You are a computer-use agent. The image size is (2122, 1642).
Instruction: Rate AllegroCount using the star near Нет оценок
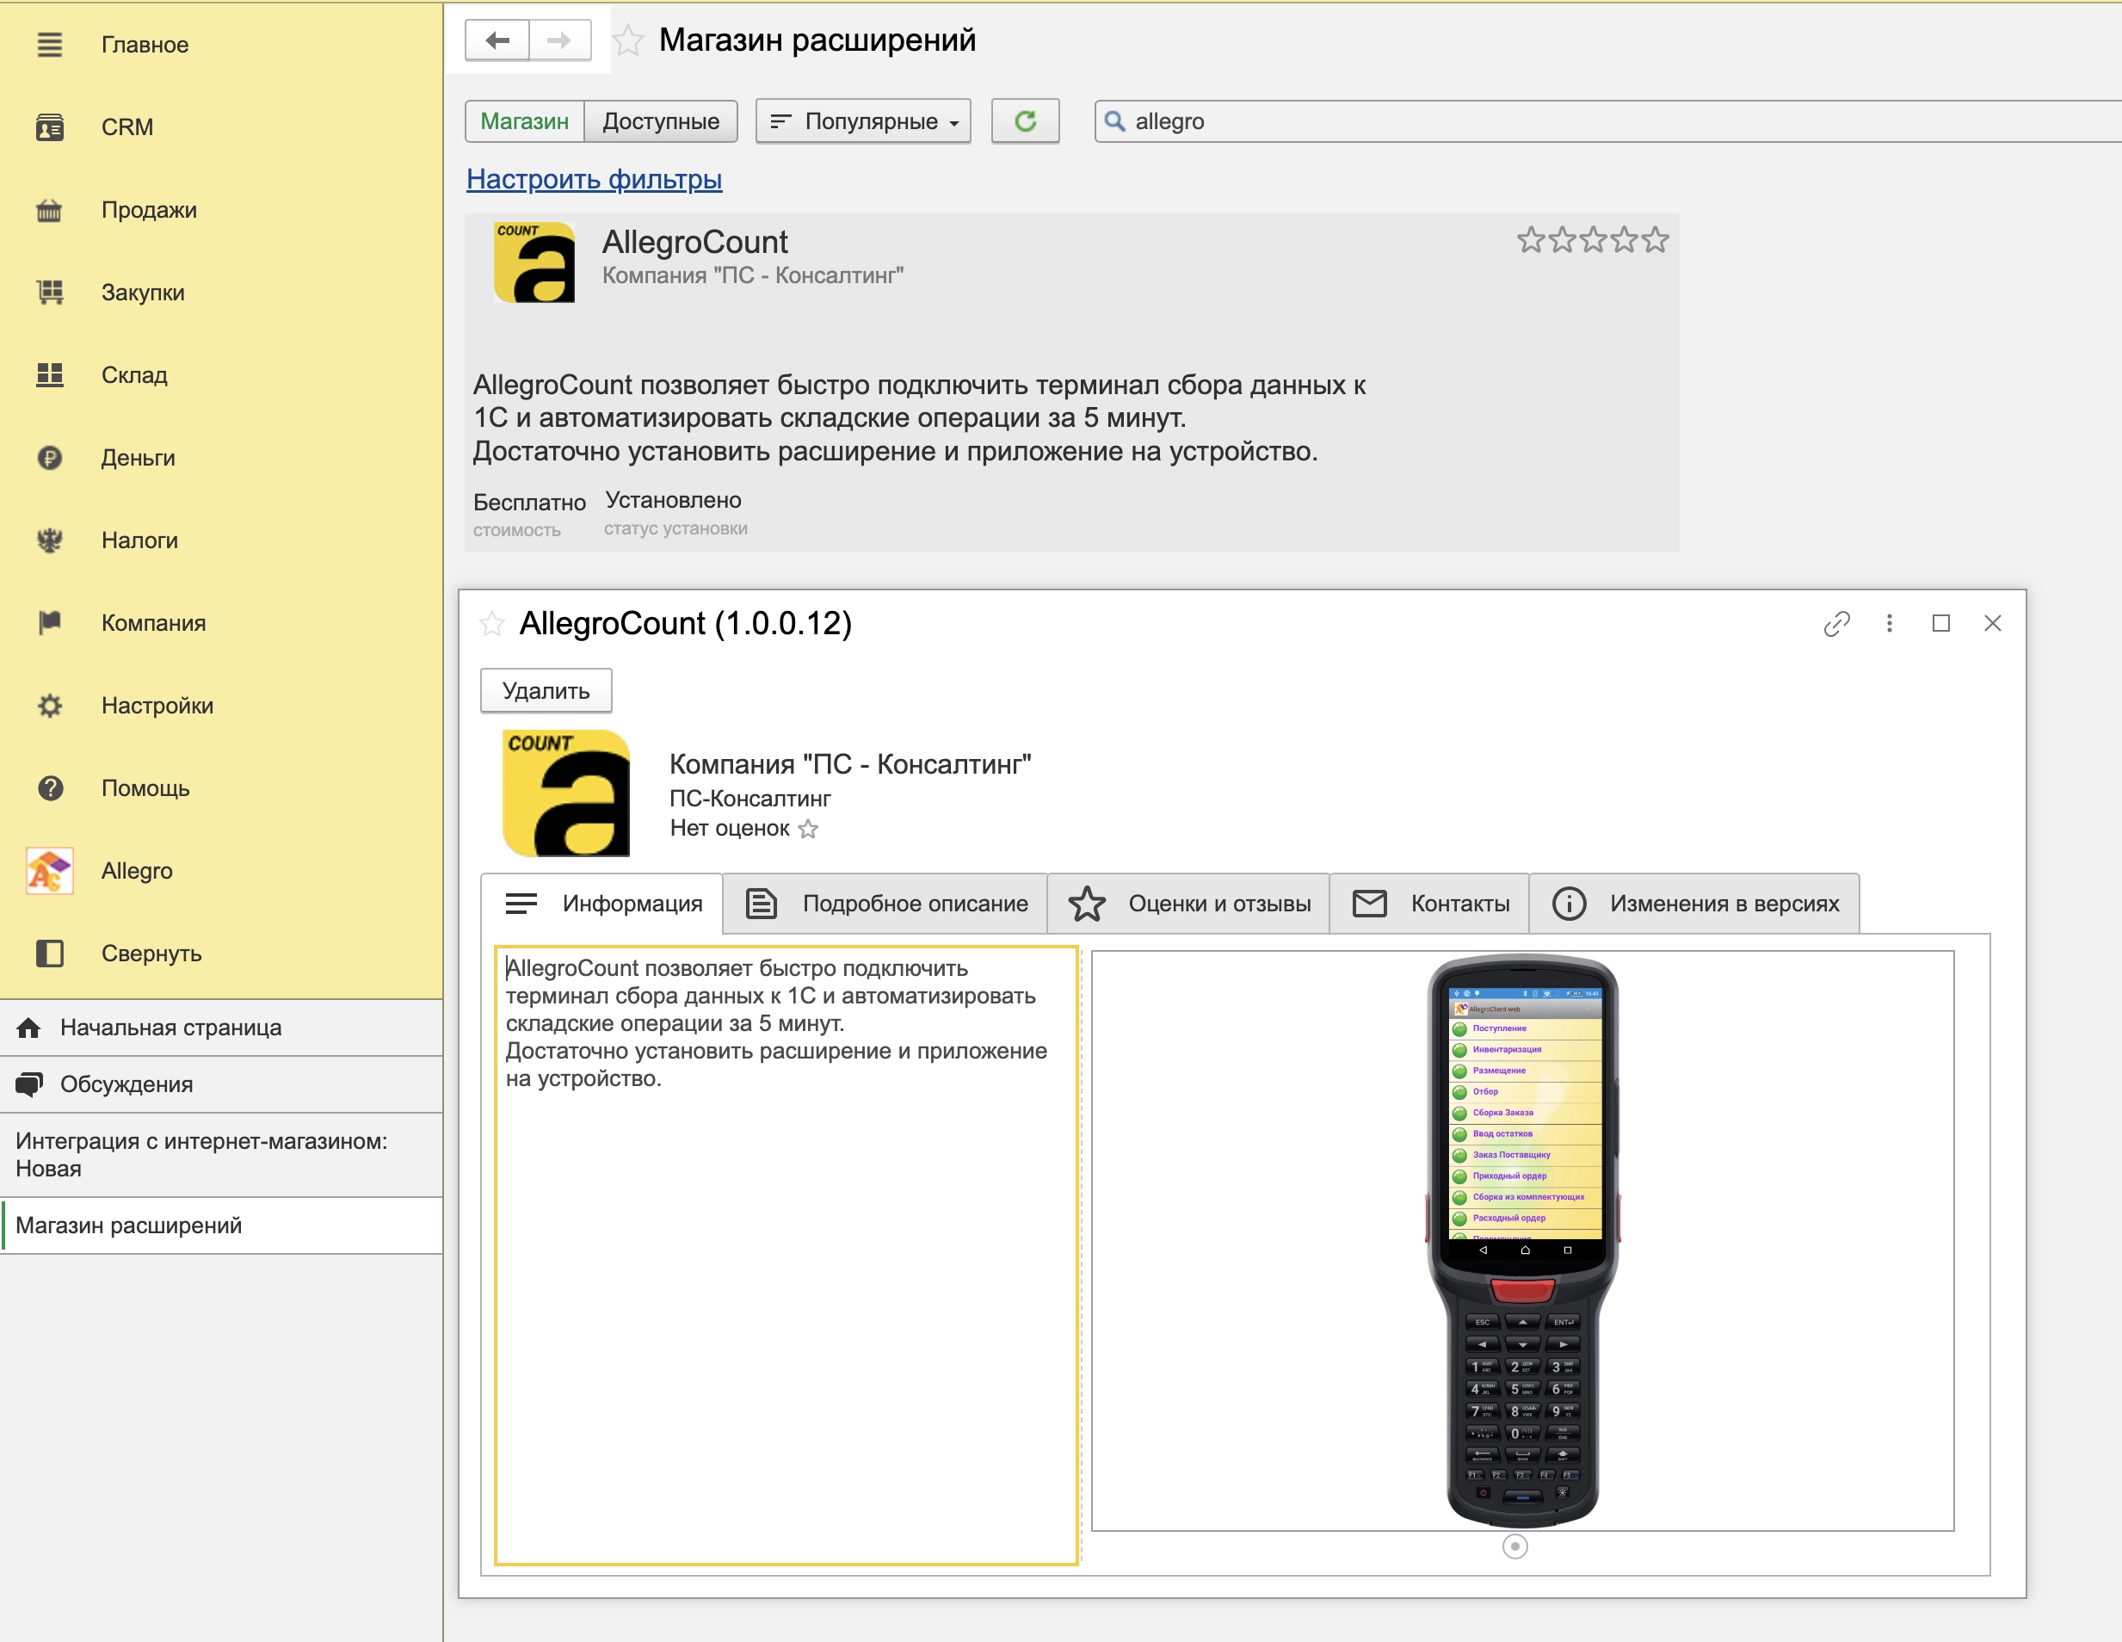click(x=808, y=829)
